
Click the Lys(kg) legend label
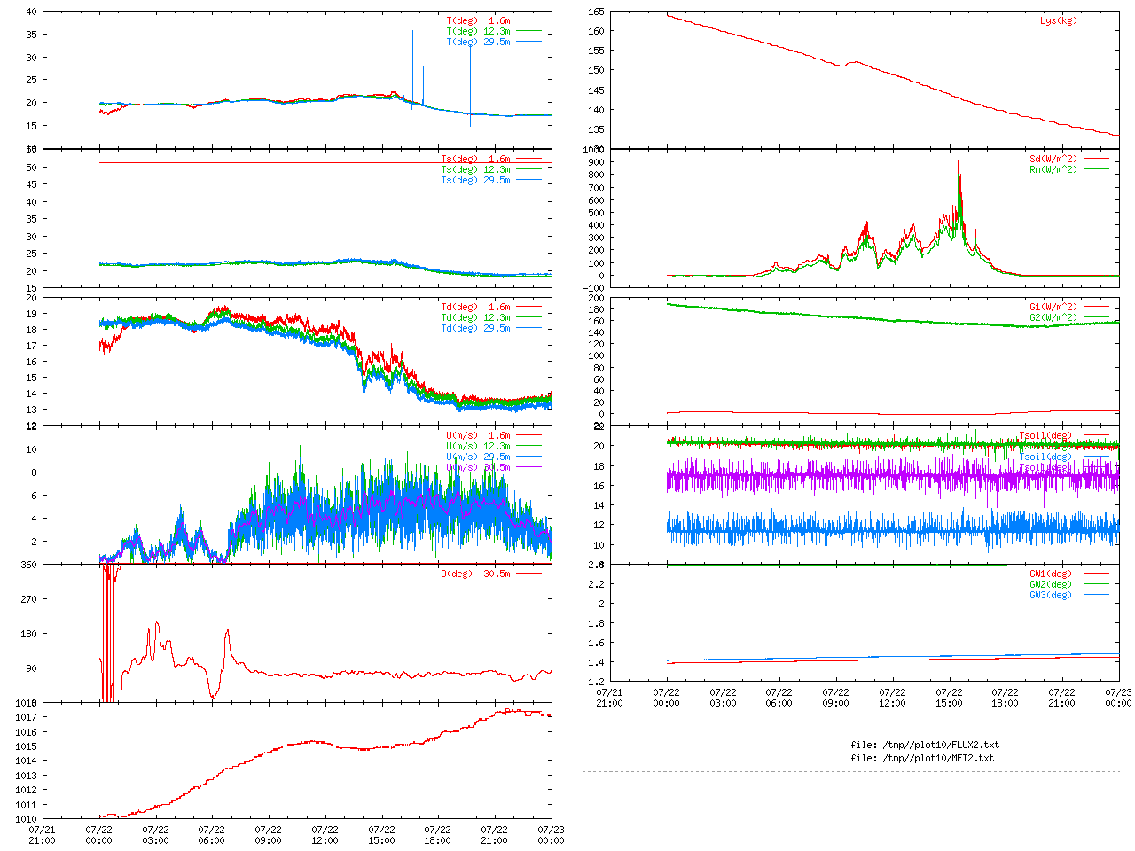click(x=1059, y=20)
